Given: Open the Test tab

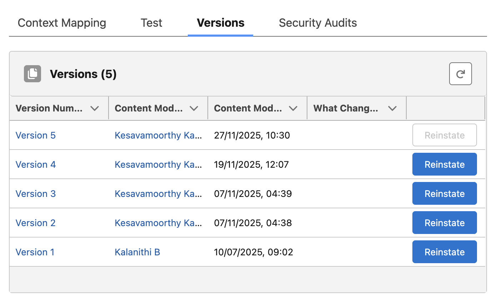Looking at the screenshot, I should tap(151, 23).
